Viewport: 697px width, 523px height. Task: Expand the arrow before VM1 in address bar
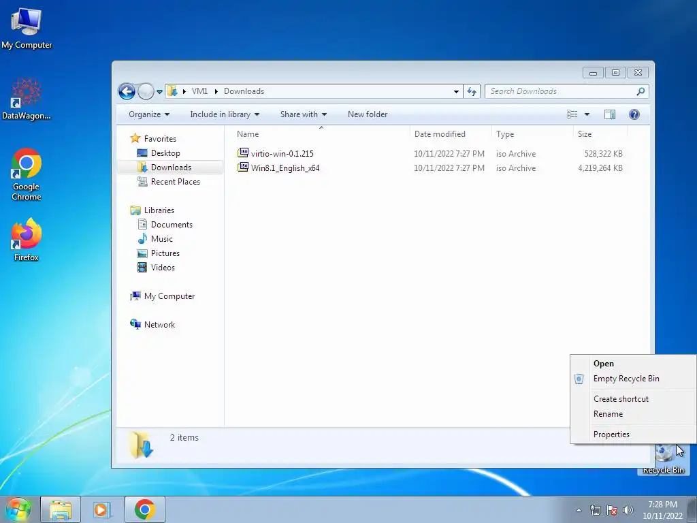(184, 91)
